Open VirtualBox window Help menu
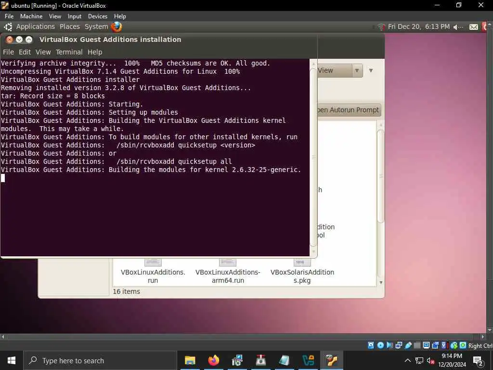Screen dimensions: 493x370 click(x=120, y=16)
